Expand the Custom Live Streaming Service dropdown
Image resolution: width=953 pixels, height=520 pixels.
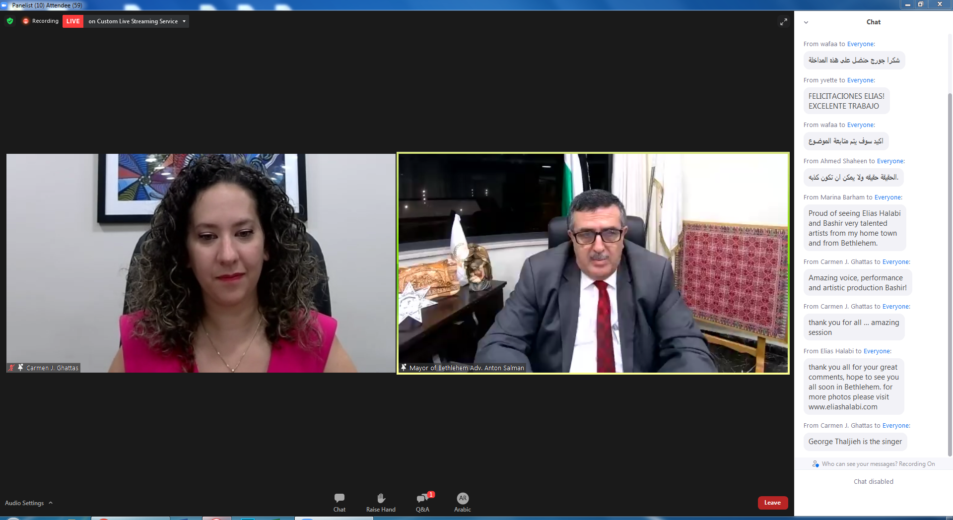pyautogui.click(x=184, y=21)
